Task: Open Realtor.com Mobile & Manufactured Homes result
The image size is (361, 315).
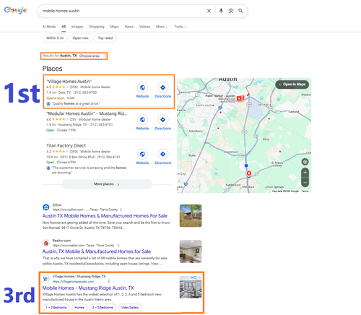Action: point(97,251)
